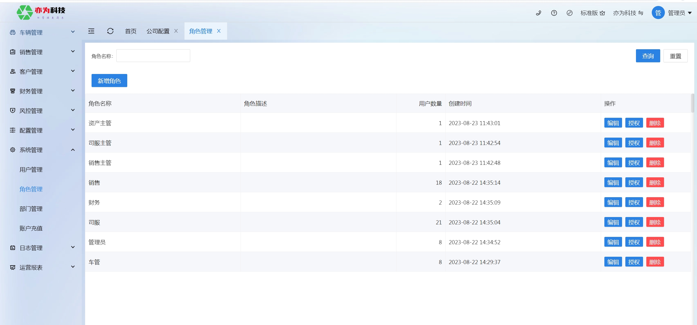Delete the 资产主管 role
Viewport: 697px width, 325px height.
655,123
